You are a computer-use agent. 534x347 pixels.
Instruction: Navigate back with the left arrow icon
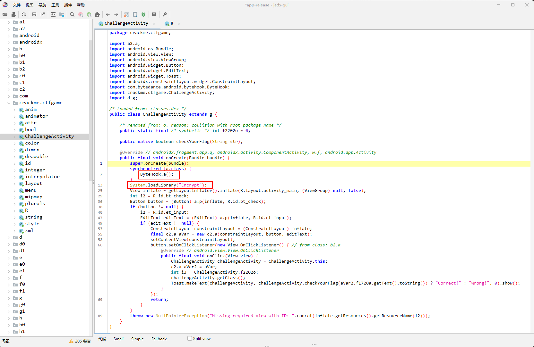(108, 14)
